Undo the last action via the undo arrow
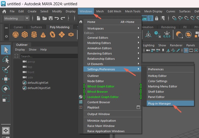 tap(56, 18)
